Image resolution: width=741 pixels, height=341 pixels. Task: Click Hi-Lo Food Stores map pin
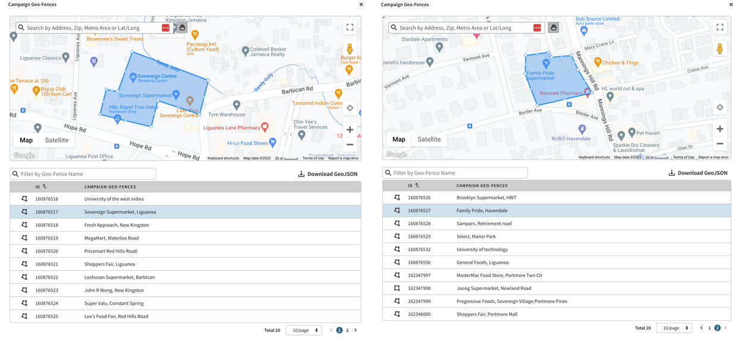click(x=272, y=143)
